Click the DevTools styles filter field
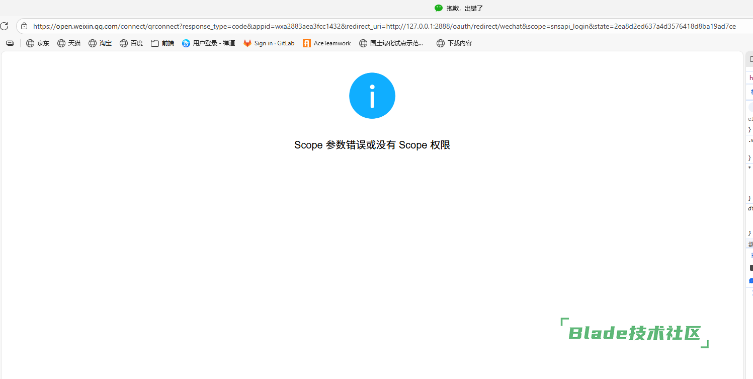Screen dimensions: 753x379 point(750,107)
